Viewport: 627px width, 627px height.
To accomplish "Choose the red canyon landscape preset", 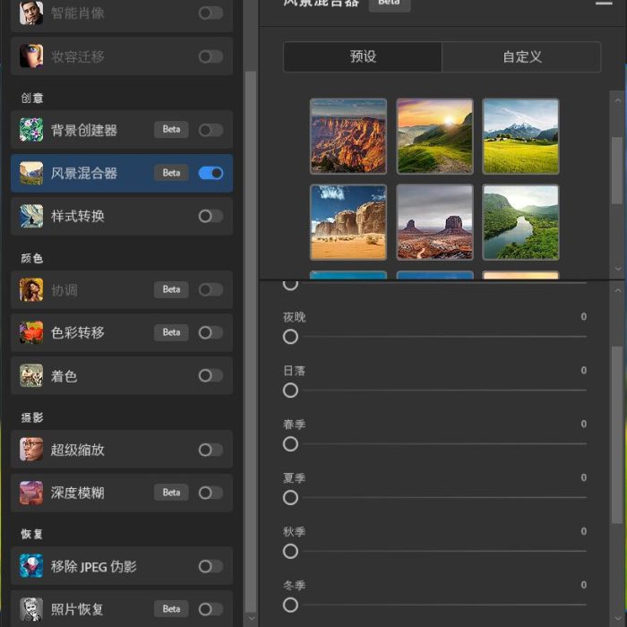I will click(348, 136).
